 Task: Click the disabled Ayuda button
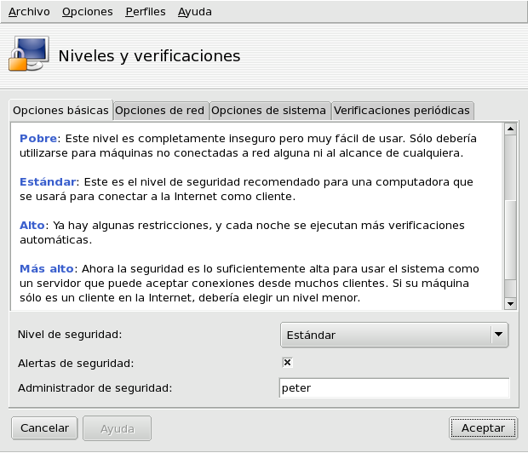(118, 428)
